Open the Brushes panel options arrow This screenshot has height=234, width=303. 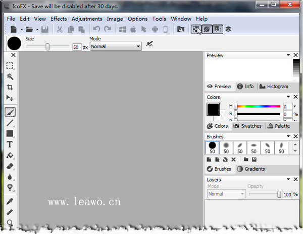click(x=288, y=136)
